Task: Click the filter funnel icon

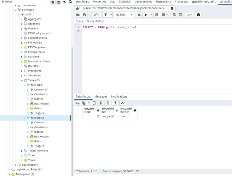Action: point(106,15)
